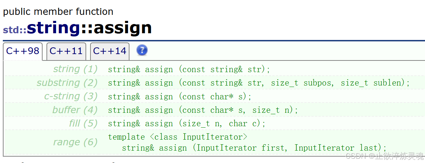
Task: Click the assign (const char* s) signature
Action: click(180, 97)
